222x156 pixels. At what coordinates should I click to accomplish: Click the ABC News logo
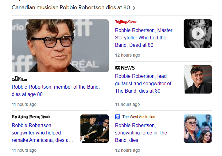[x=125, y=68]
